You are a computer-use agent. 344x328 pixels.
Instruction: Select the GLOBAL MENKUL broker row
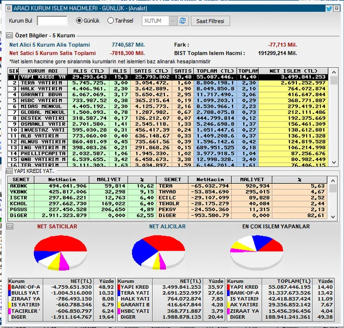point(168,112)
